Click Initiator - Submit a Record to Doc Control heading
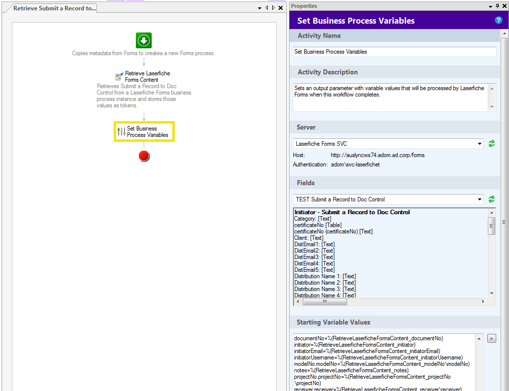The image size is (509, 391). (352, 212)
